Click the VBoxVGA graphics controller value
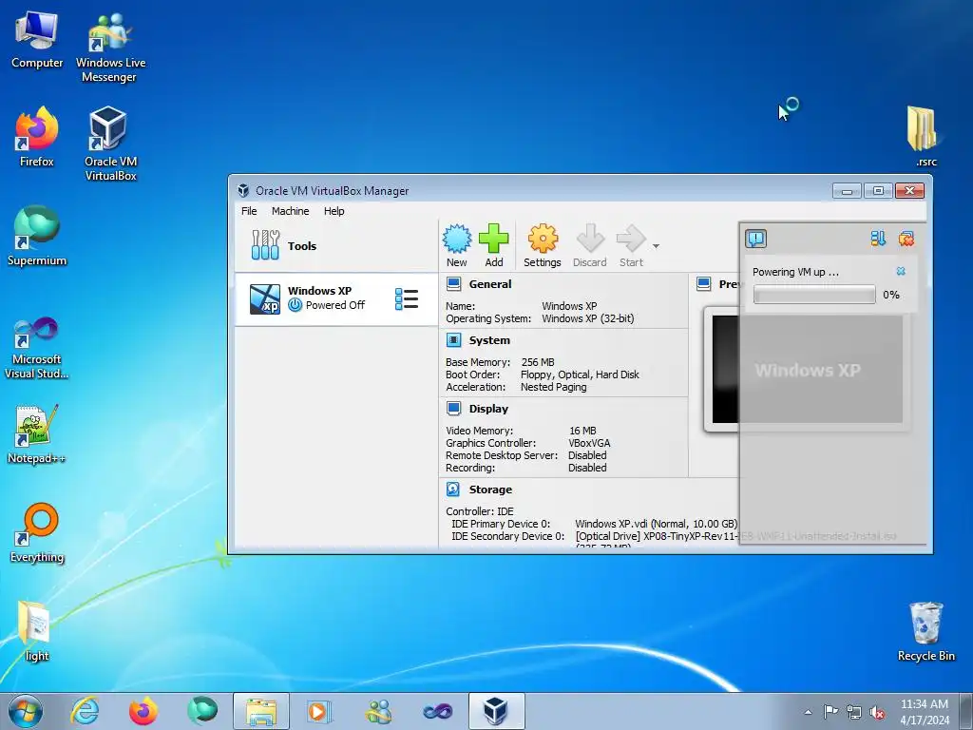This screenshot has width=973, height=730. (x=589, y=443)
